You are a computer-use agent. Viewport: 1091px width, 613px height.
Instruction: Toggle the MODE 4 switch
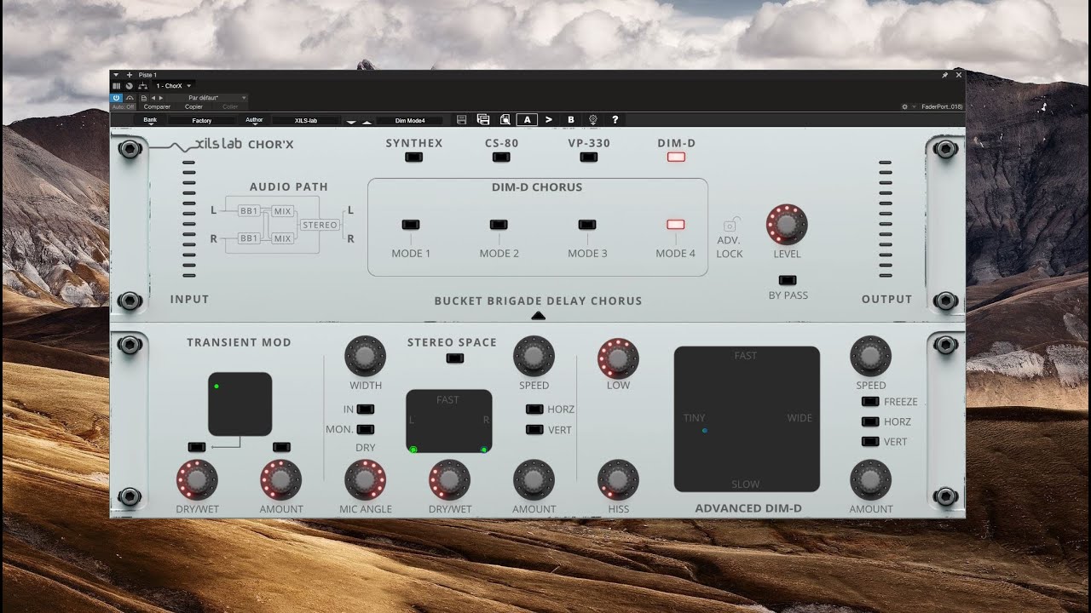click(675, 225)
